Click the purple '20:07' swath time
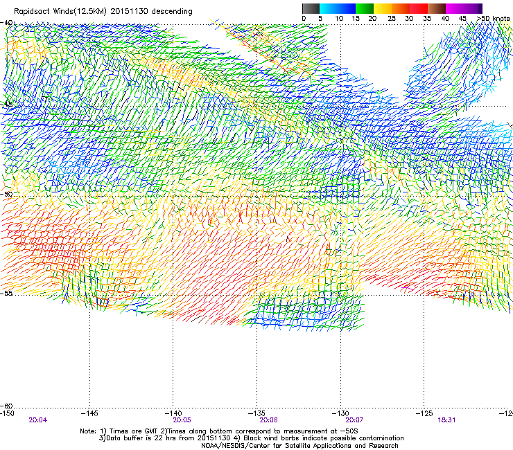 pyautogui.click(x=354, y=420)
